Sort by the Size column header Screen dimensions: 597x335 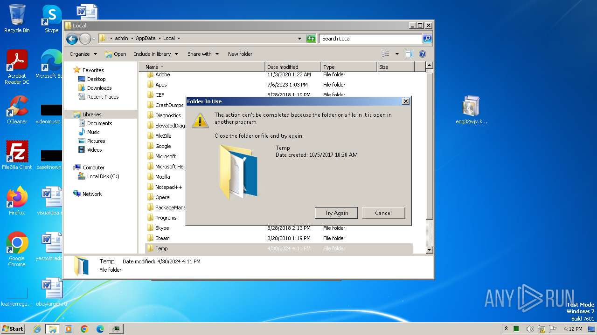point(396,67)
